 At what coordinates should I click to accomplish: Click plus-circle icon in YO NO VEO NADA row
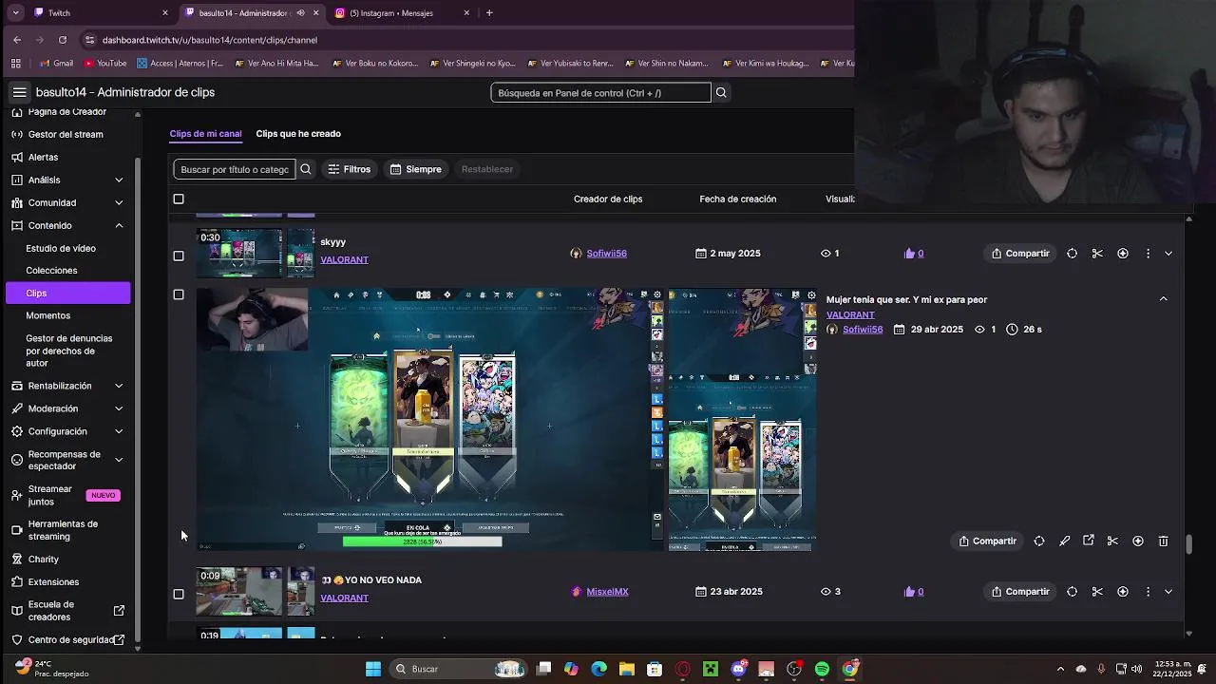(x=1123, y=592)
